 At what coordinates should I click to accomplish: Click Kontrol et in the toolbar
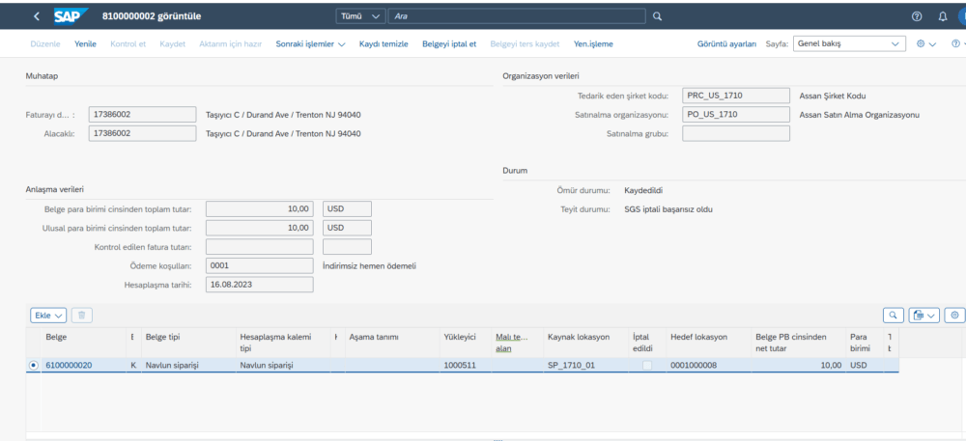coord(128,44)
